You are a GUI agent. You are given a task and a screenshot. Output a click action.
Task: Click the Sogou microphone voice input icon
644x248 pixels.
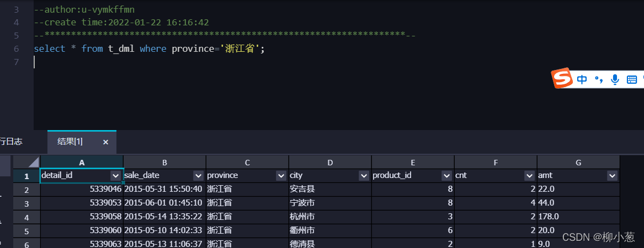pos(615,79)
